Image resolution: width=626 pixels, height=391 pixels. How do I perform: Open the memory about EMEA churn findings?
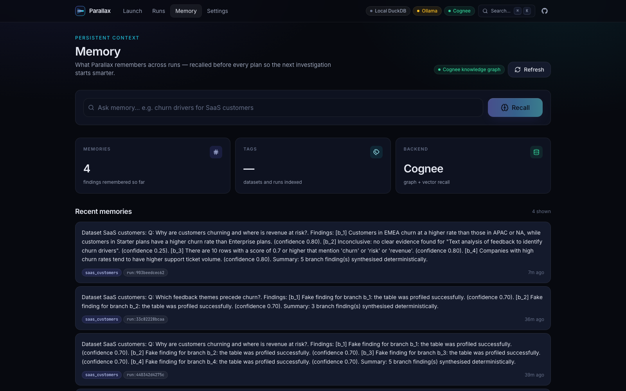point(313,252)
